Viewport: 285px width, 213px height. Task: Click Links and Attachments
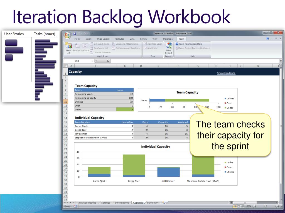point(125,44)
